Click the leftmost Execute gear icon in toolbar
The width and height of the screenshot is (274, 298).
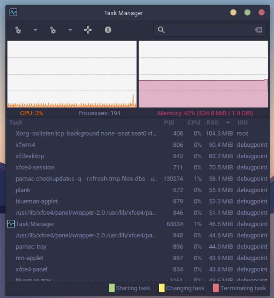point(18,30)
